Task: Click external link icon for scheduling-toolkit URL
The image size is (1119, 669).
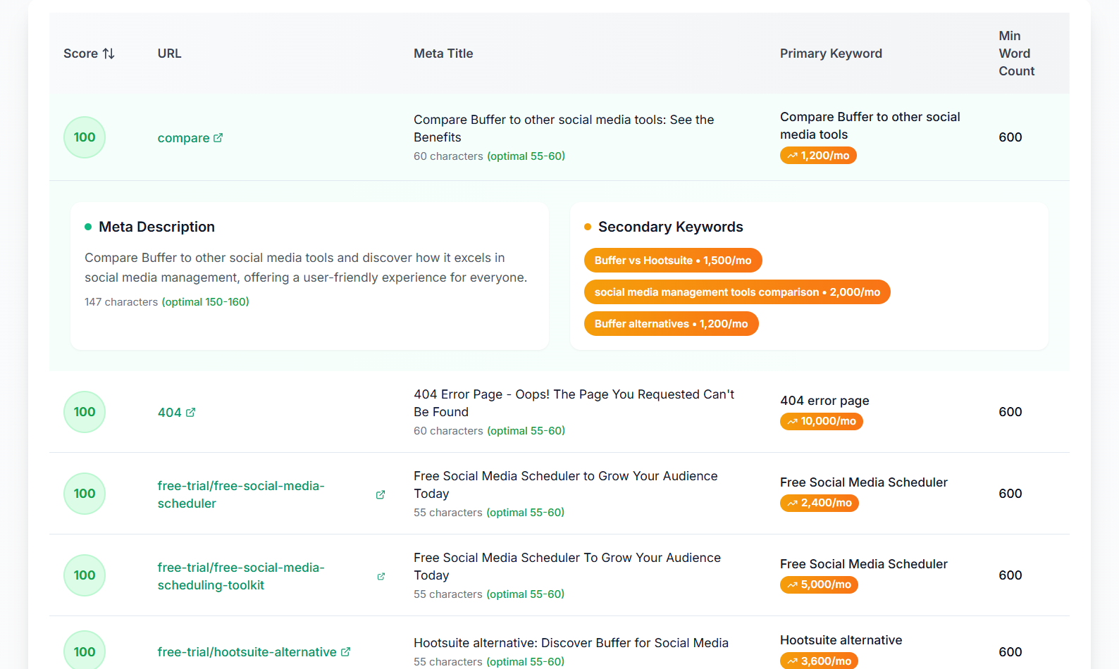Action: point(381,577)
